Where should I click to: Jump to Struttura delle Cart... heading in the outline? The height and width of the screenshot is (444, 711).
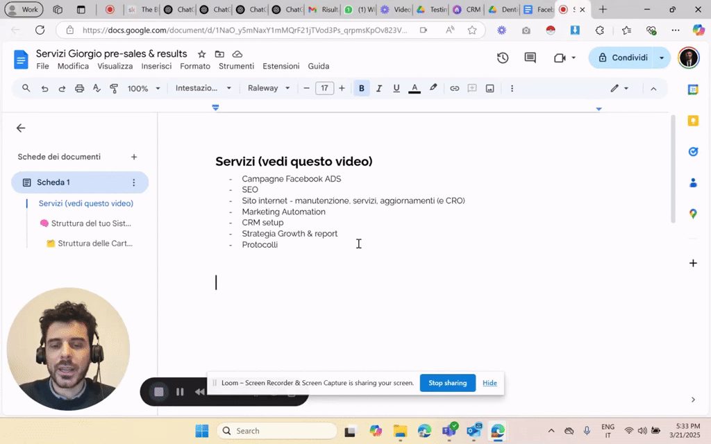click(90, 244)
